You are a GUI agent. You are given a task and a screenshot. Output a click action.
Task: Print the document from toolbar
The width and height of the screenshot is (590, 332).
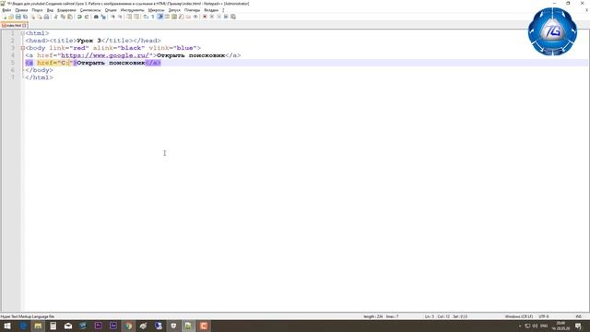tap(46, 17)
